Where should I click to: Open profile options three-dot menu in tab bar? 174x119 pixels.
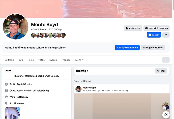(166, 60)
